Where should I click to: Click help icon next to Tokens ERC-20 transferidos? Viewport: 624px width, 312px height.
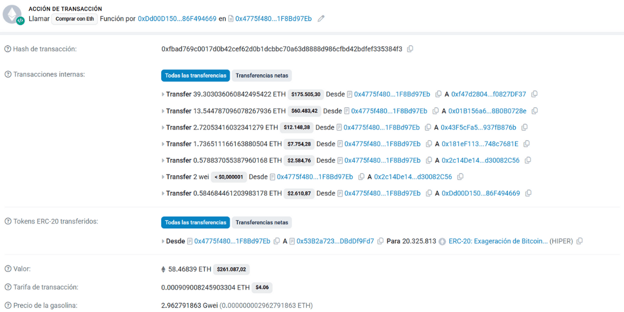8,222
